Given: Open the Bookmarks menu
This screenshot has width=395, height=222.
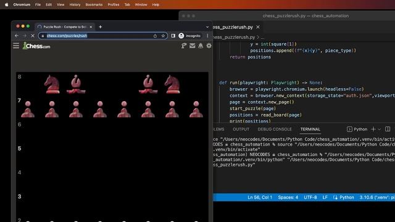Looking at the screenshot, I should pyautogui.click(x=94, y=4).
